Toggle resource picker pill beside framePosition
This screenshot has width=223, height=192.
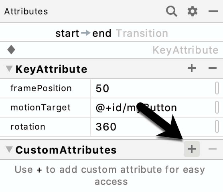pyautogui.click(x=217, y=88)
